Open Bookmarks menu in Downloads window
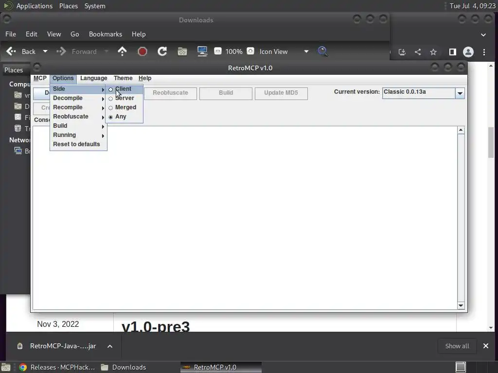 point(106,34)
